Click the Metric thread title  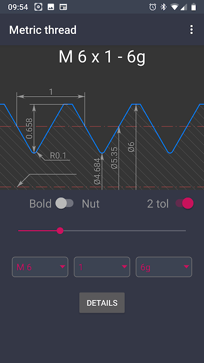pyautogui.click(x=43, y=30)
